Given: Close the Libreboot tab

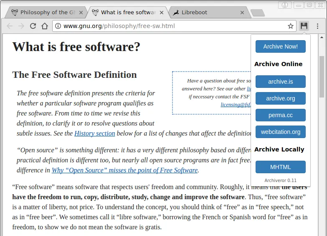Looking at the screenshot, I should 242,13.
